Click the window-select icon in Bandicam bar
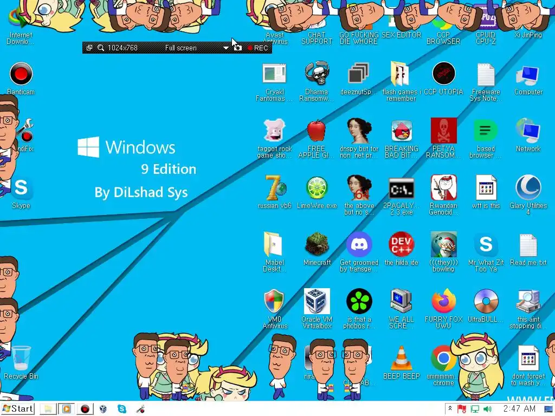The width and height of the screenshot is (555, 416). 89,48
